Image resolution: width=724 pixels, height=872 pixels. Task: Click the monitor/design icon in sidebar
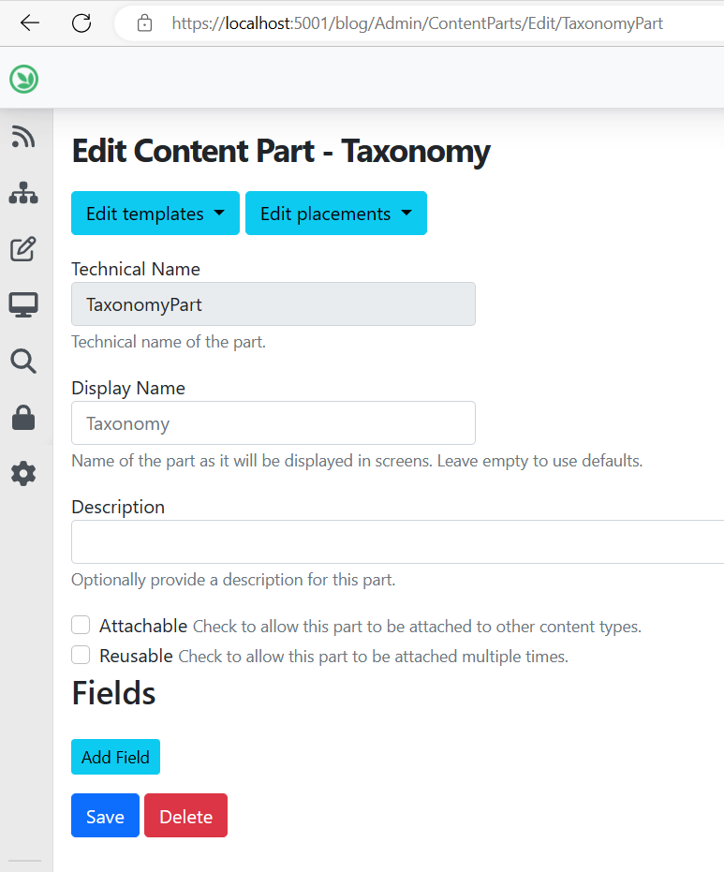coord(23,304)
